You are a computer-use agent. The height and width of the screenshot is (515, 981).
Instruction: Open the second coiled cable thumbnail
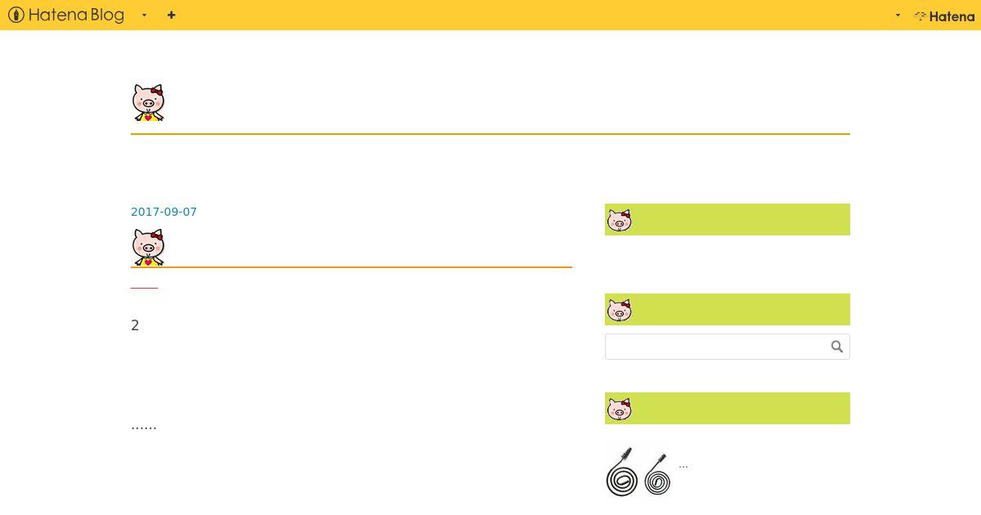656,473
